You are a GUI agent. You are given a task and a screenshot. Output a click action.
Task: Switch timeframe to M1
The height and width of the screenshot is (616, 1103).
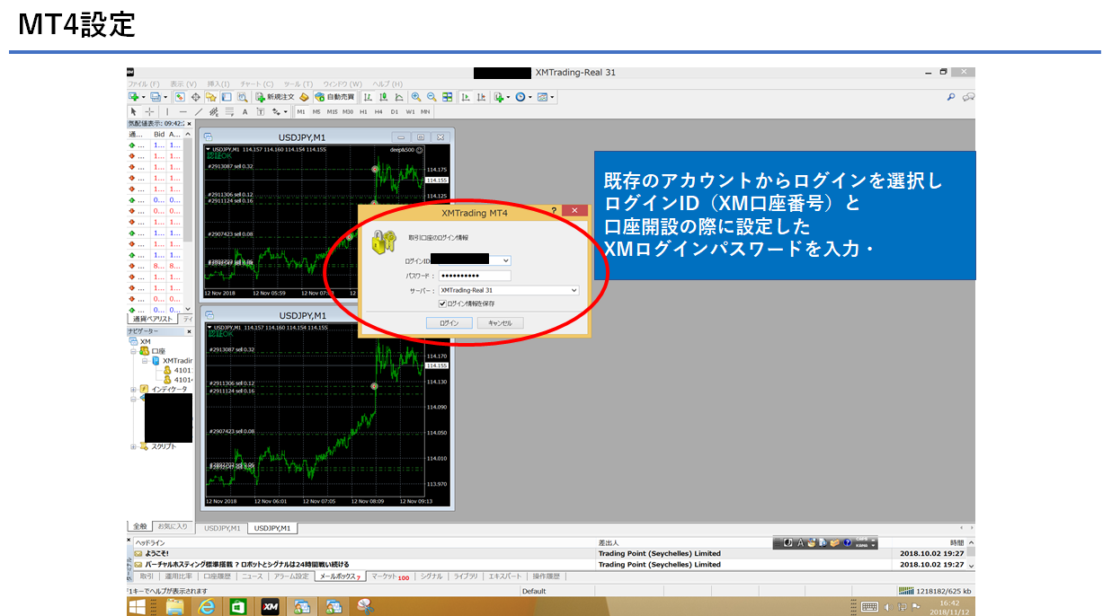coord(301,112)
